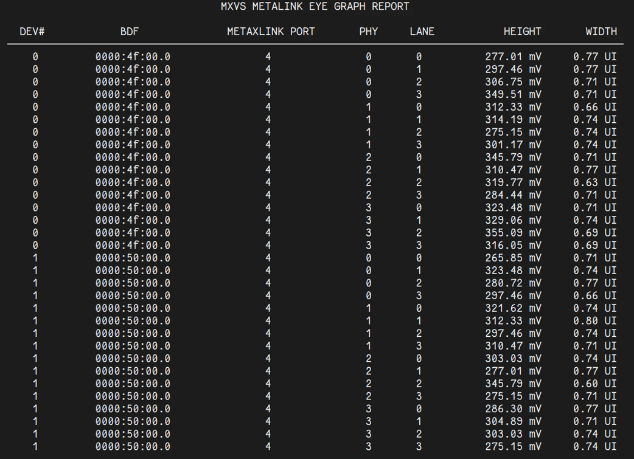Click the 265.85 mV height reading
The image size is (634, 459).
pos(513,258)
